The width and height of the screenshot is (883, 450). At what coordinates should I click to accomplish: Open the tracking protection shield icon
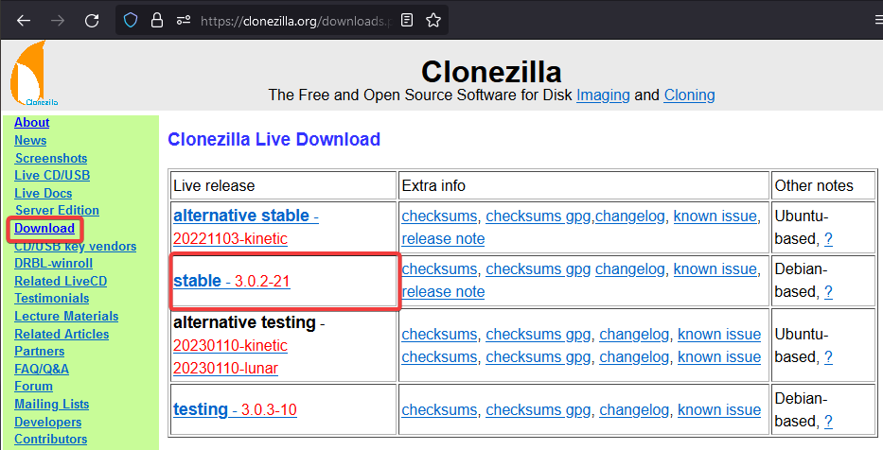pyautogui.click(x=131, y=20)
